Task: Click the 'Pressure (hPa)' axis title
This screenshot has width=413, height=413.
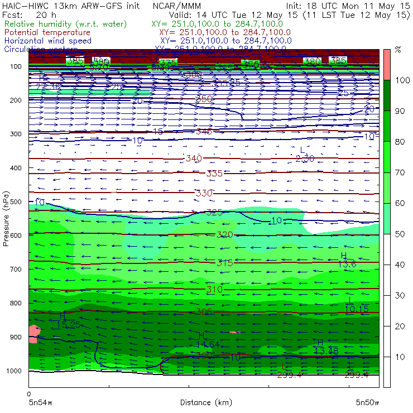Action: [6, 219]
